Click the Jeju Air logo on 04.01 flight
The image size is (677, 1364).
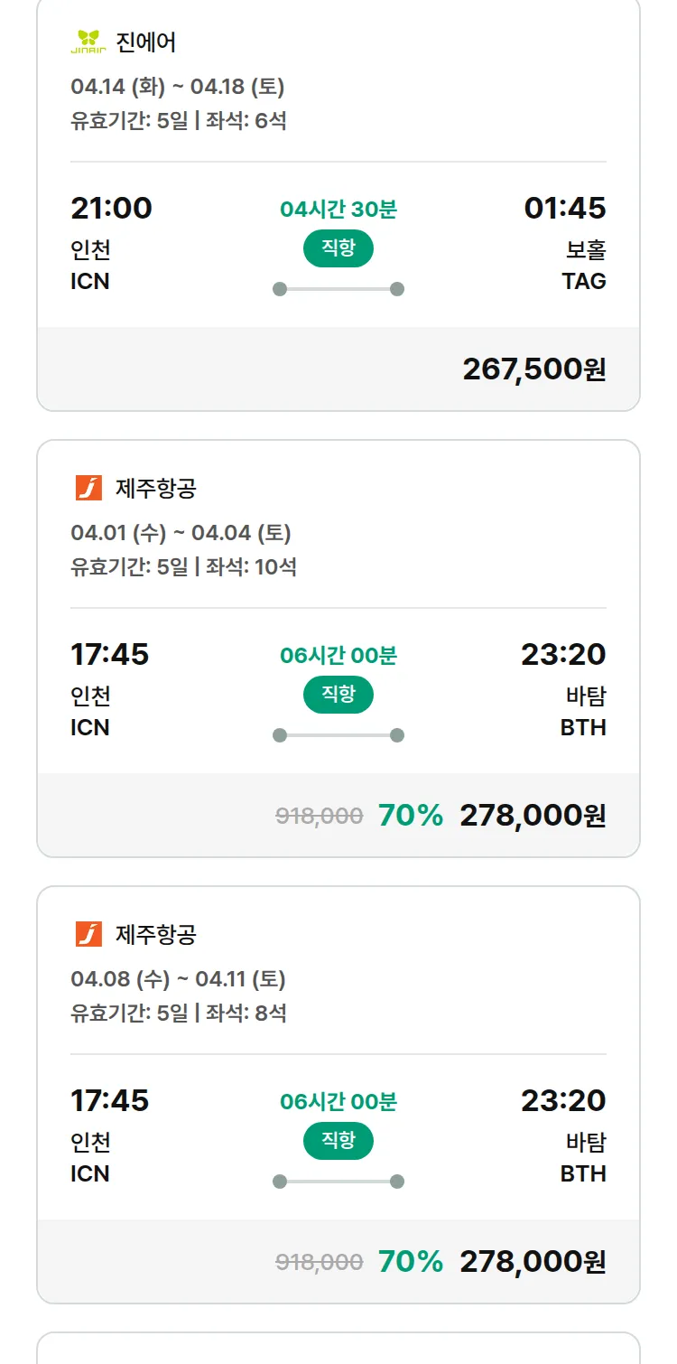pyautogui.click(x=88, y=488)
